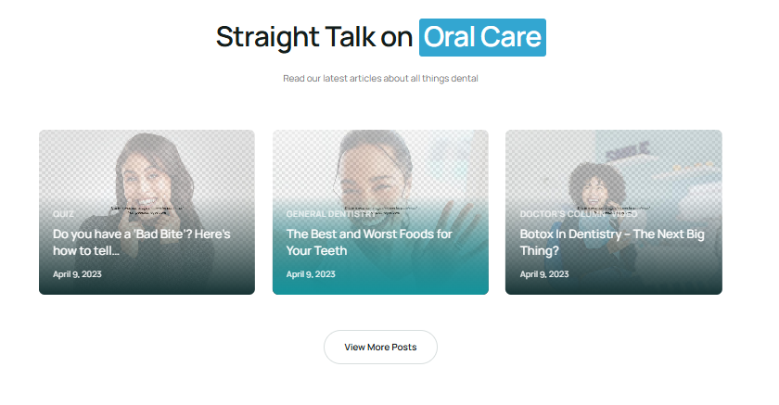Click the highlighted Oral Care badge
The image size is (779, 405).
tap(482, 37)
